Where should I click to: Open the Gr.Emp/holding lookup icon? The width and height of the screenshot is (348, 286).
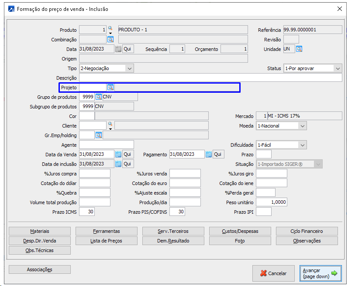(99, 135)
